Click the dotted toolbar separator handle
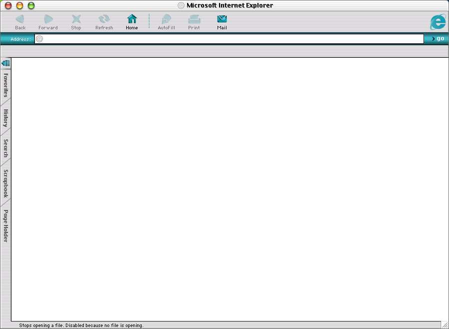Image resolution: width=449 pixels, height=329 pixels. click(x=149, y=21)
